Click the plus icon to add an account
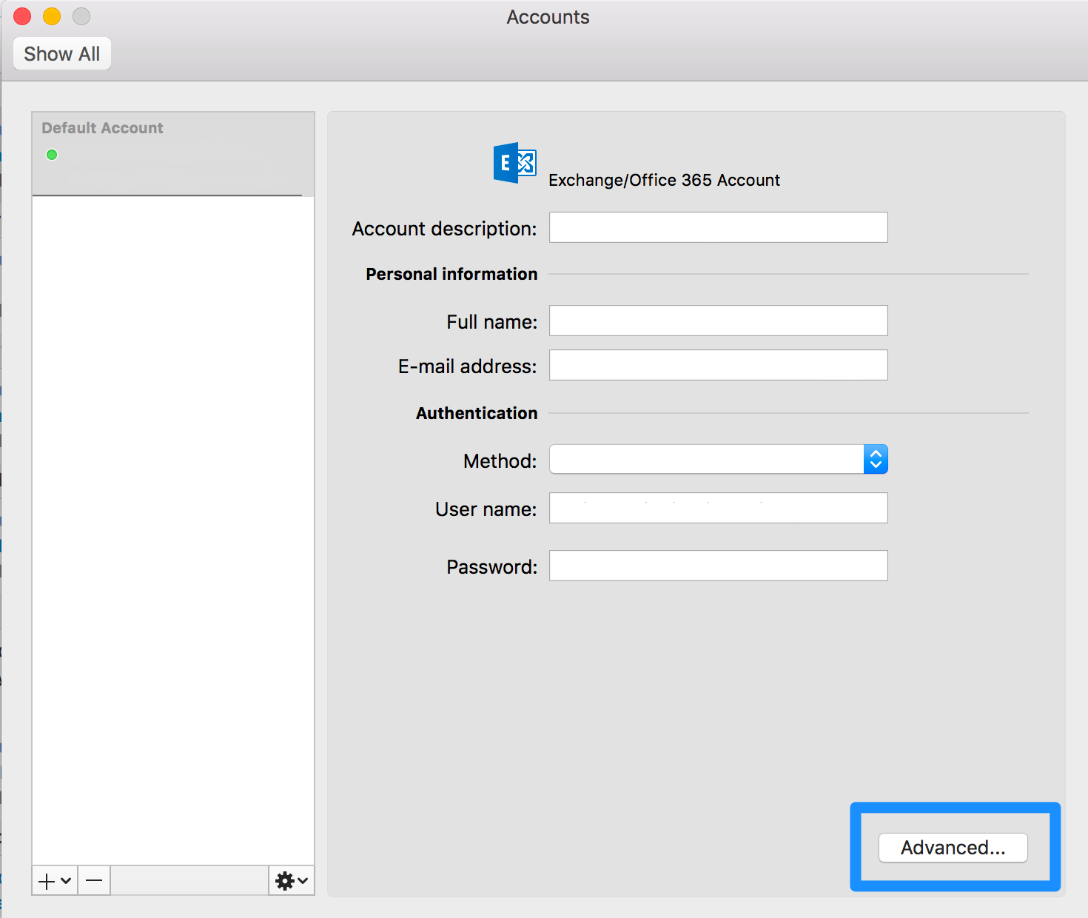The width and height of the screenshot is (1088, 918). [x=46, y=880]
